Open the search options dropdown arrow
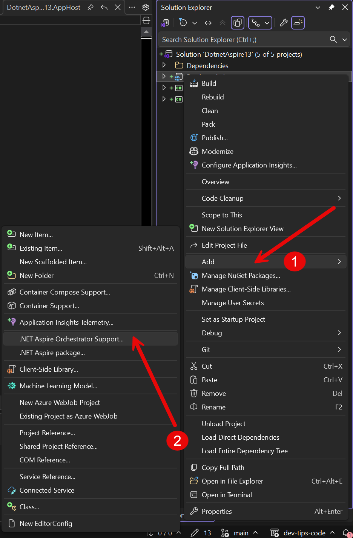This screenshot has width=353, height=538. pos(344,39)
